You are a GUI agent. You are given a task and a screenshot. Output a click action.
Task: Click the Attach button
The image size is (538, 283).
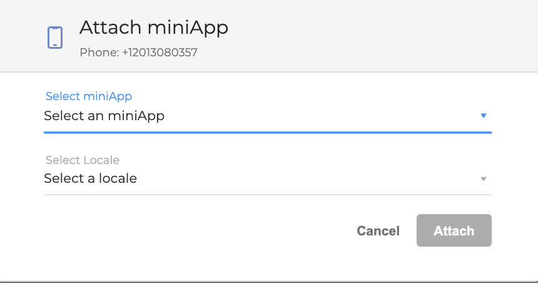click(454, 230)
